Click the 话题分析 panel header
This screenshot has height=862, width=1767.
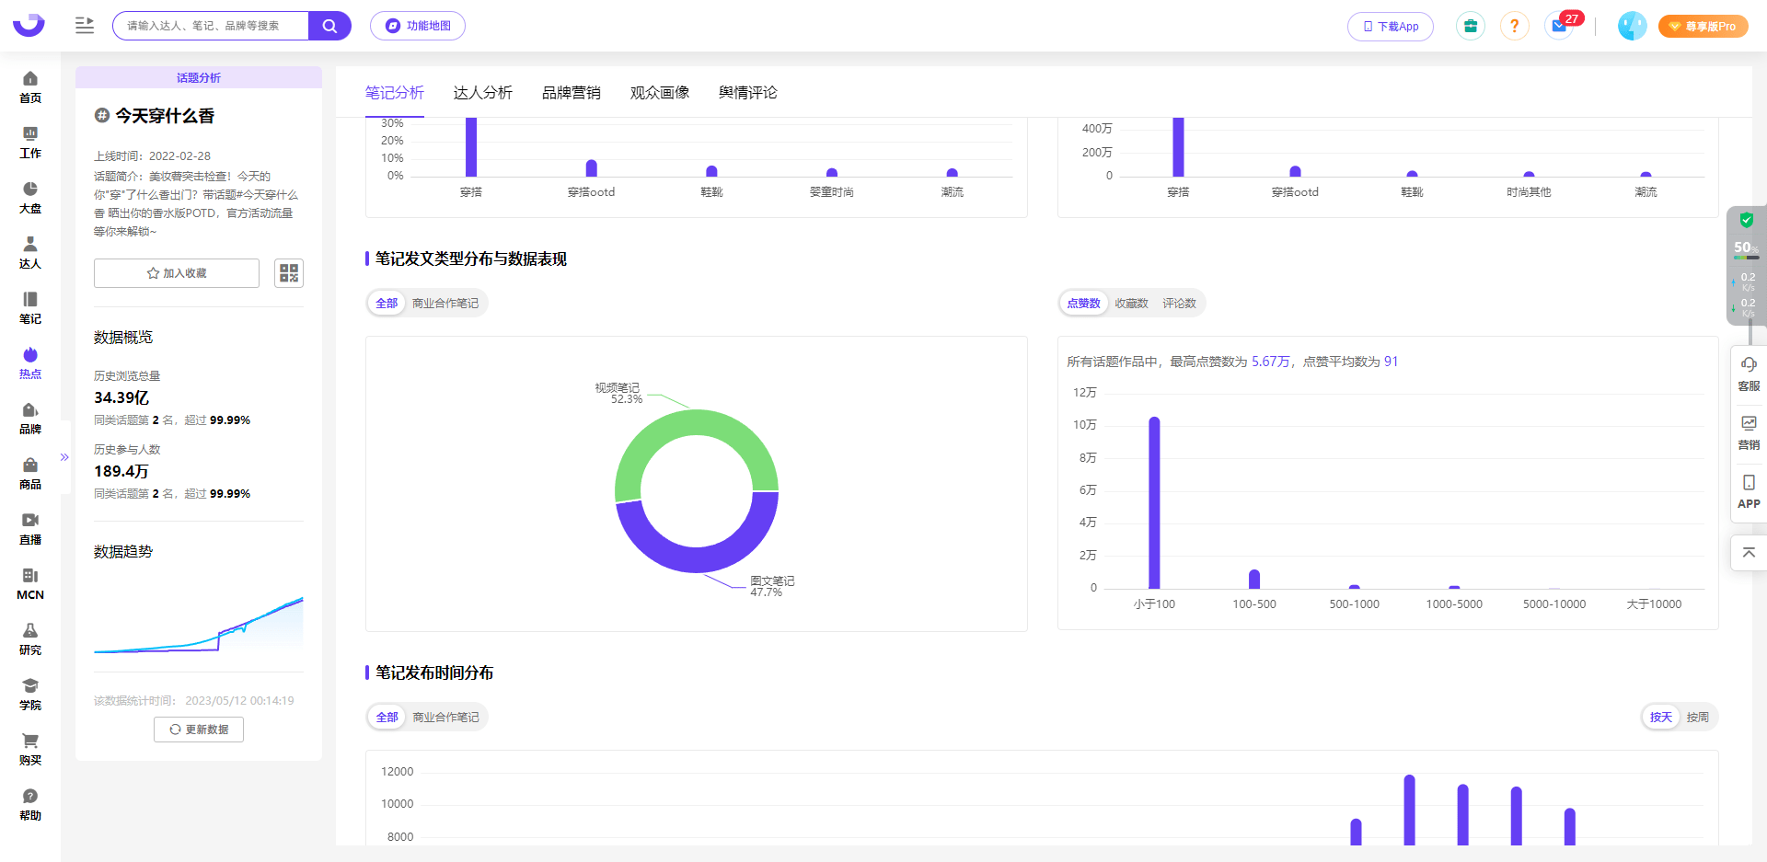199,77
